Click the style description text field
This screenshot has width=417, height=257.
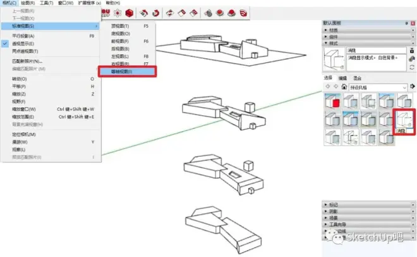376,62
